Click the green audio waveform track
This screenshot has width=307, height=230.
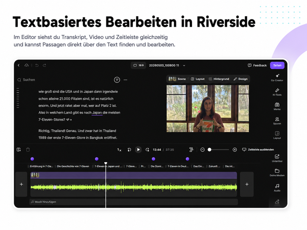(x=134, y=187)
